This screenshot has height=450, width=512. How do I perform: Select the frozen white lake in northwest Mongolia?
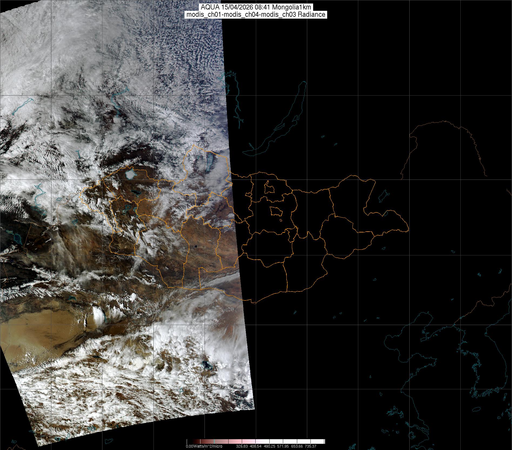[130, 174]
